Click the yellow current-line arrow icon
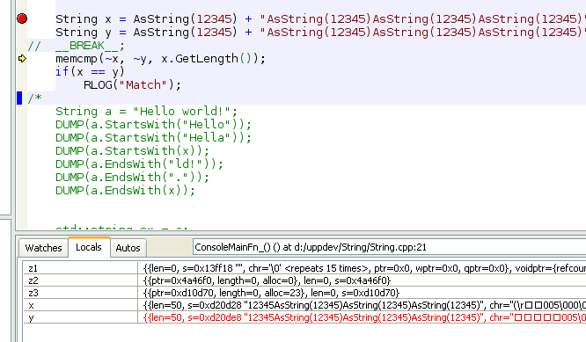This screenshot has width=586, height=342. pyautogui.click(x=22, y=58)
